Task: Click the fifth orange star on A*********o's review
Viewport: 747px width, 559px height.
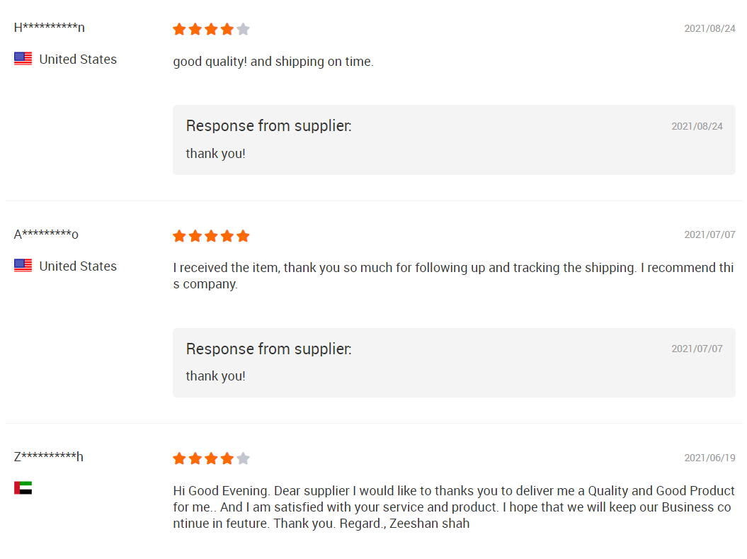Action: [243, 236]
